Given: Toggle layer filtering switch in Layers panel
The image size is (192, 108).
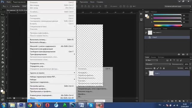Looking at the screenshot, I should (191, 60).
